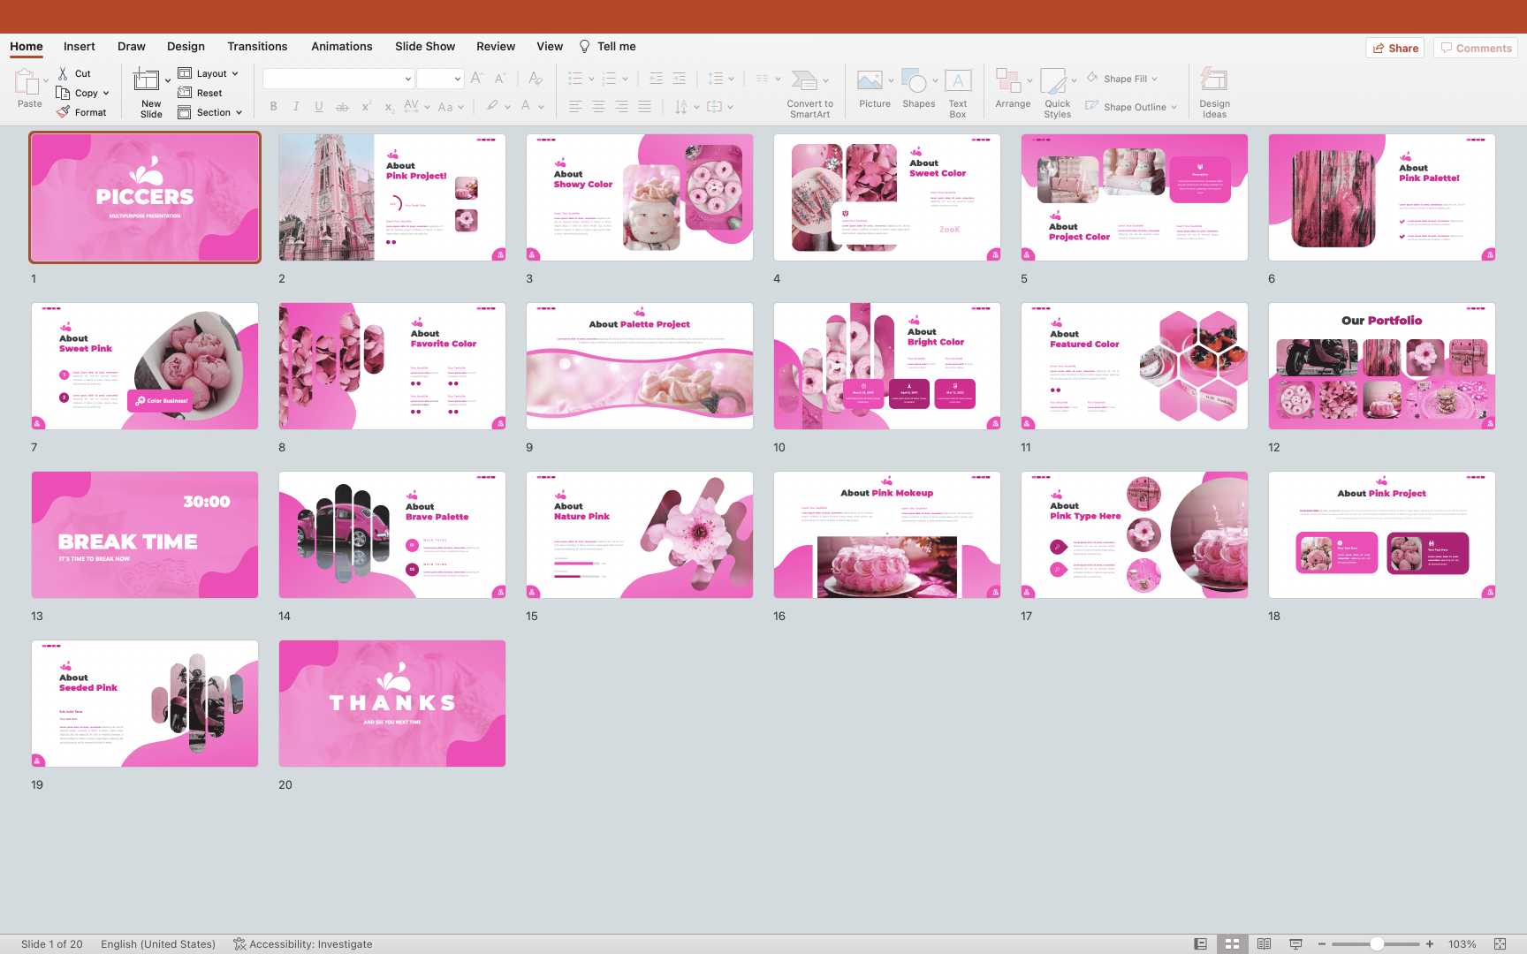Click the Share button

(1395, 48)
